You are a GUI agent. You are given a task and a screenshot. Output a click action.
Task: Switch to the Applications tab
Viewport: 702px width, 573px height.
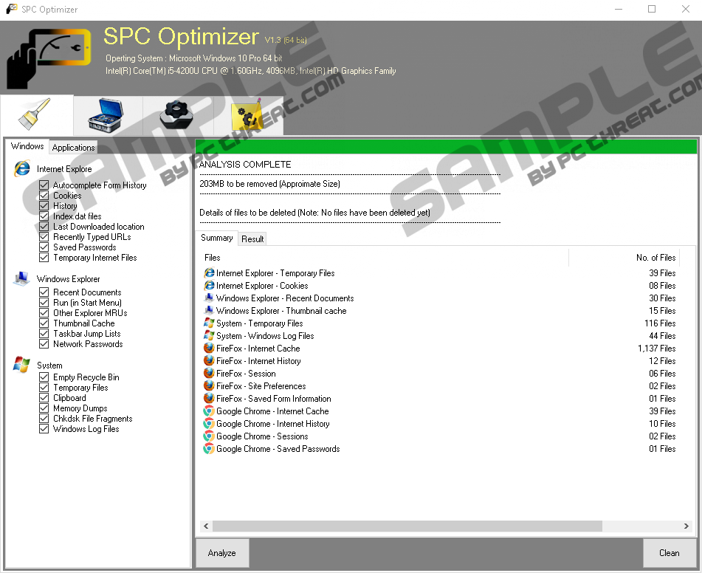(73, 148)
